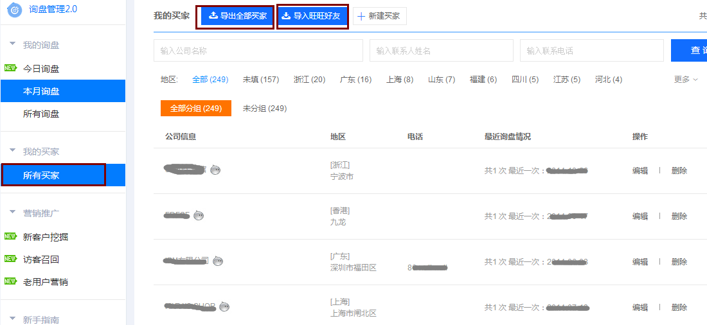This screenshot has width=707, height=325.
Task: Click the Wangwang chat icon in the third buyer row
Action: [x=219, y=261]
